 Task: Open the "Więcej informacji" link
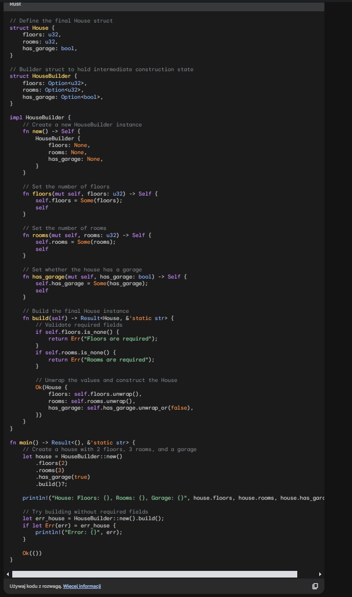(x=82, y=586)
